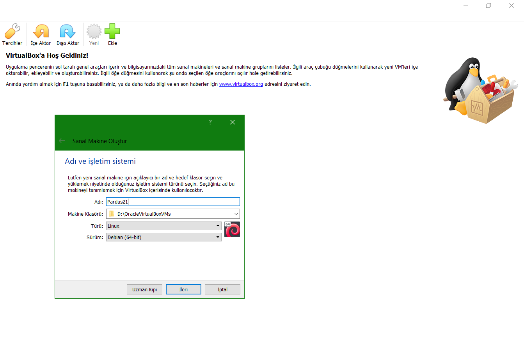Screen dimensions: 524x351
Task: Open Tercihler preferences in the toolbar
Action: tap(12, 35)
